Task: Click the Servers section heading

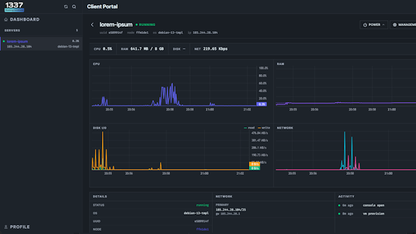Action: [x=12, y=31]
